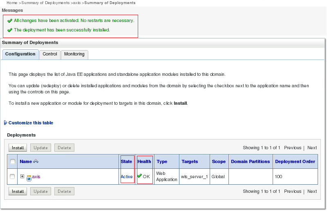Click the green checkmark beside OK health
This screenshot has height=212, width=327.
139,176
